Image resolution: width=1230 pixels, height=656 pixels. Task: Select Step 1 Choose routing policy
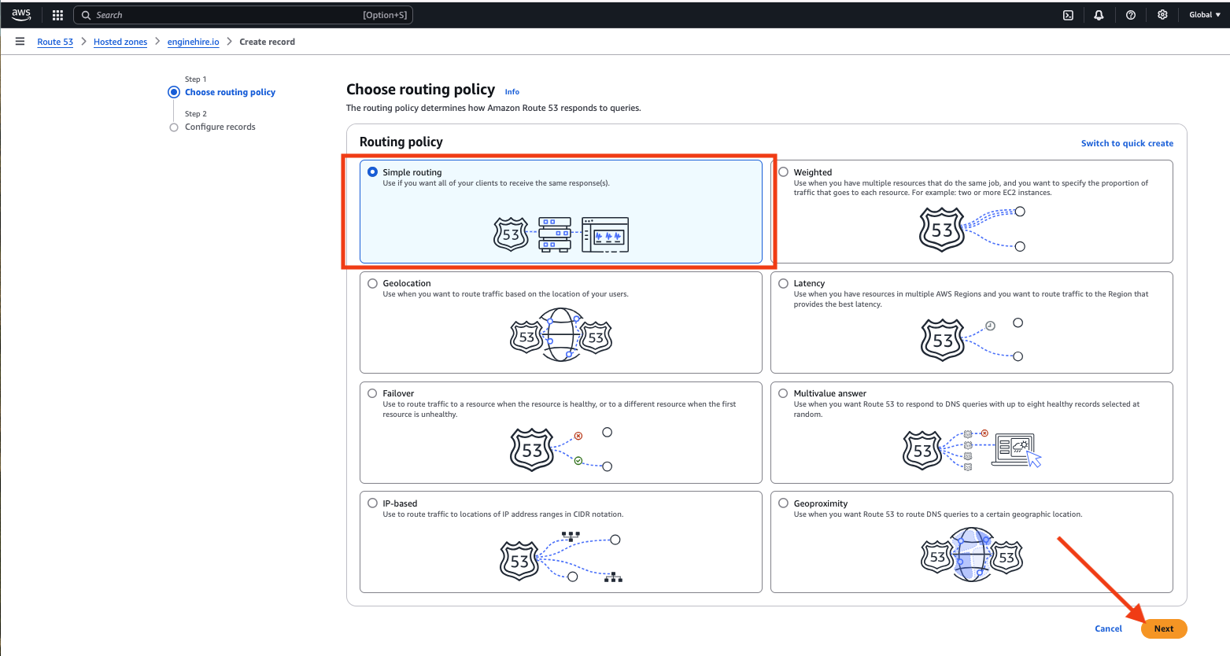point(230,92)
